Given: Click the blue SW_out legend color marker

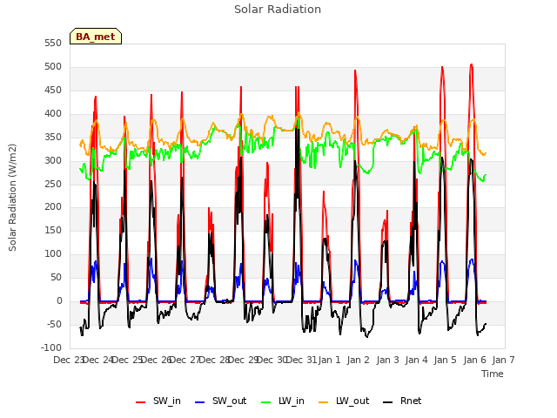Looking at the screenshot, I should coord(200,402).
